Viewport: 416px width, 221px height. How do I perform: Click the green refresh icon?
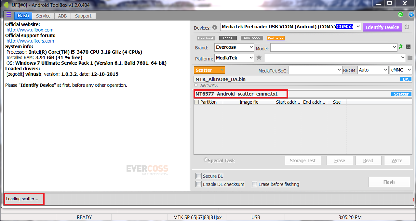401,15
